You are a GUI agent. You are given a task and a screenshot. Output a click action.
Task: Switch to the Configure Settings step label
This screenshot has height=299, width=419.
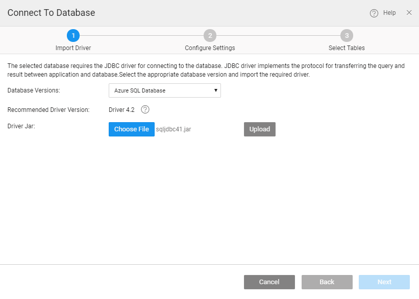pos(210,48)
